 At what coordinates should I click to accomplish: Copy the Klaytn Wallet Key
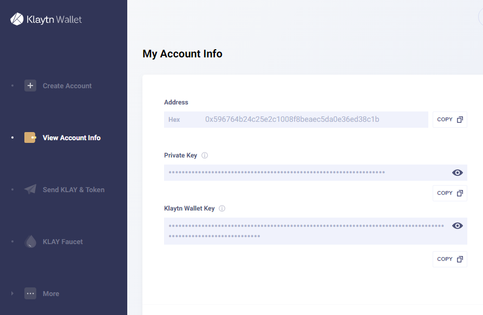click(x=450, y=259)
